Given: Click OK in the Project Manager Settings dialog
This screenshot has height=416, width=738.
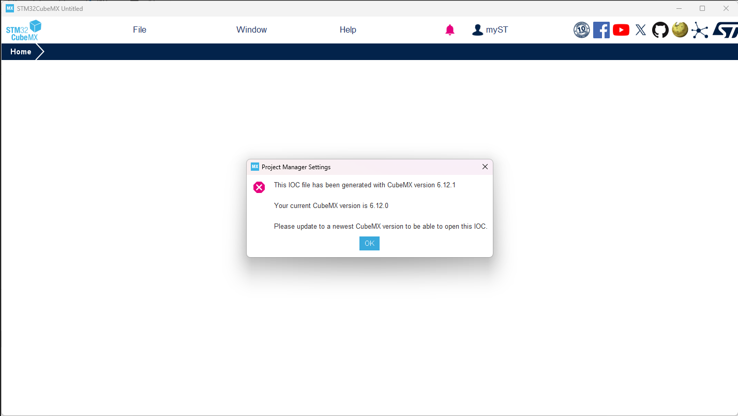Looking at the screenshot, I should pyautogui.click(x=369, y=243).
